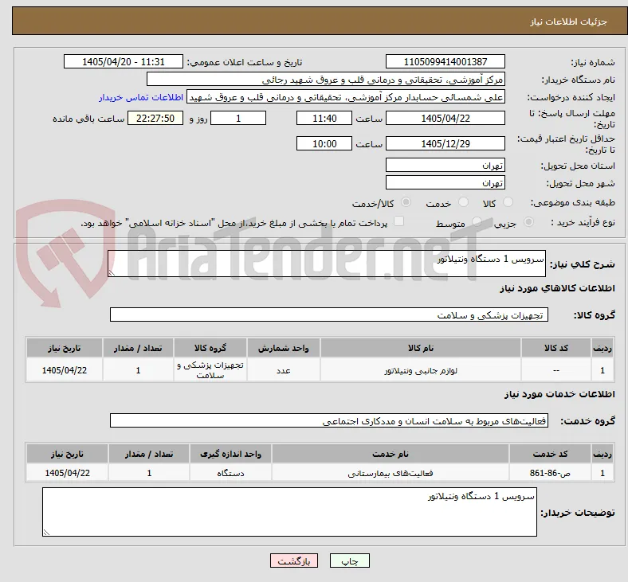Image resolution: width=628 pixels, height=582 pixels.
Task: Click the توضیحات خریدار text area
Action: coord(289,512)
